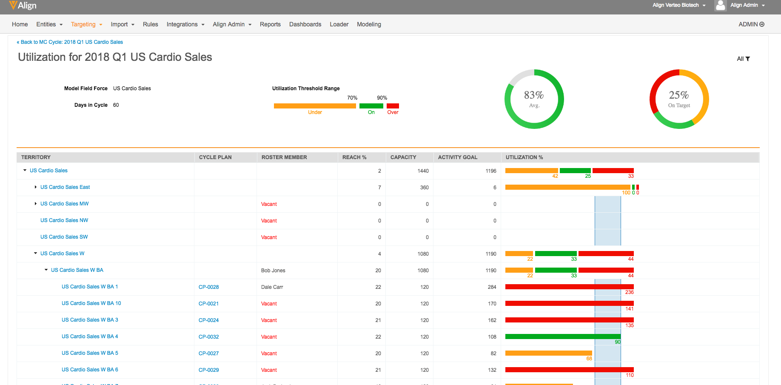
Task: Click the 25% On Target donut chart
Action: click(679, 99)
